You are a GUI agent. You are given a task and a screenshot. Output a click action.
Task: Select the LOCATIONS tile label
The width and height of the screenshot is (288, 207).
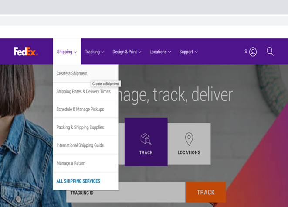pos(189,152)
